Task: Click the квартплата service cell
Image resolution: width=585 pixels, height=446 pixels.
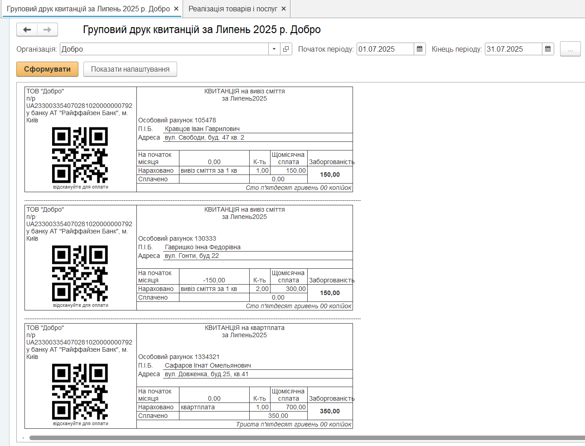Action: pyautogui.click(x=214, y=407)
